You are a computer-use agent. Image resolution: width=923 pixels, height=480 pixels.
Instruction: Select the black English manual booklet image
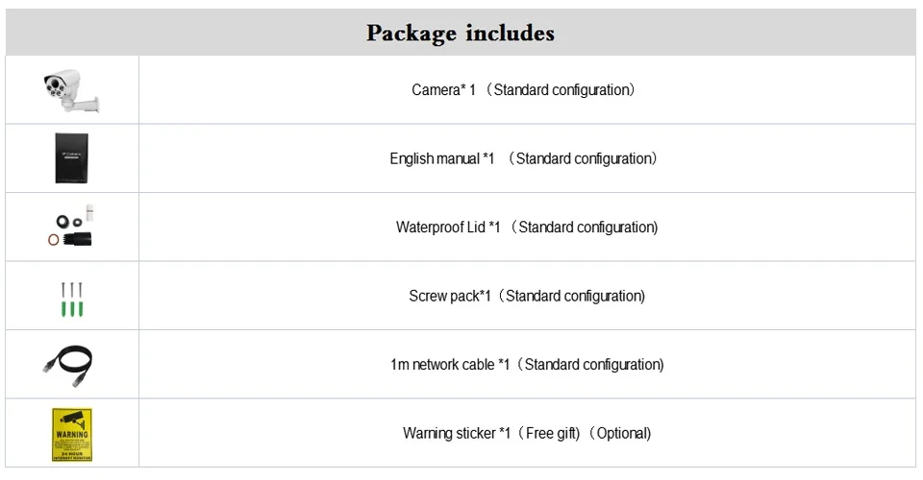point(71,157)
